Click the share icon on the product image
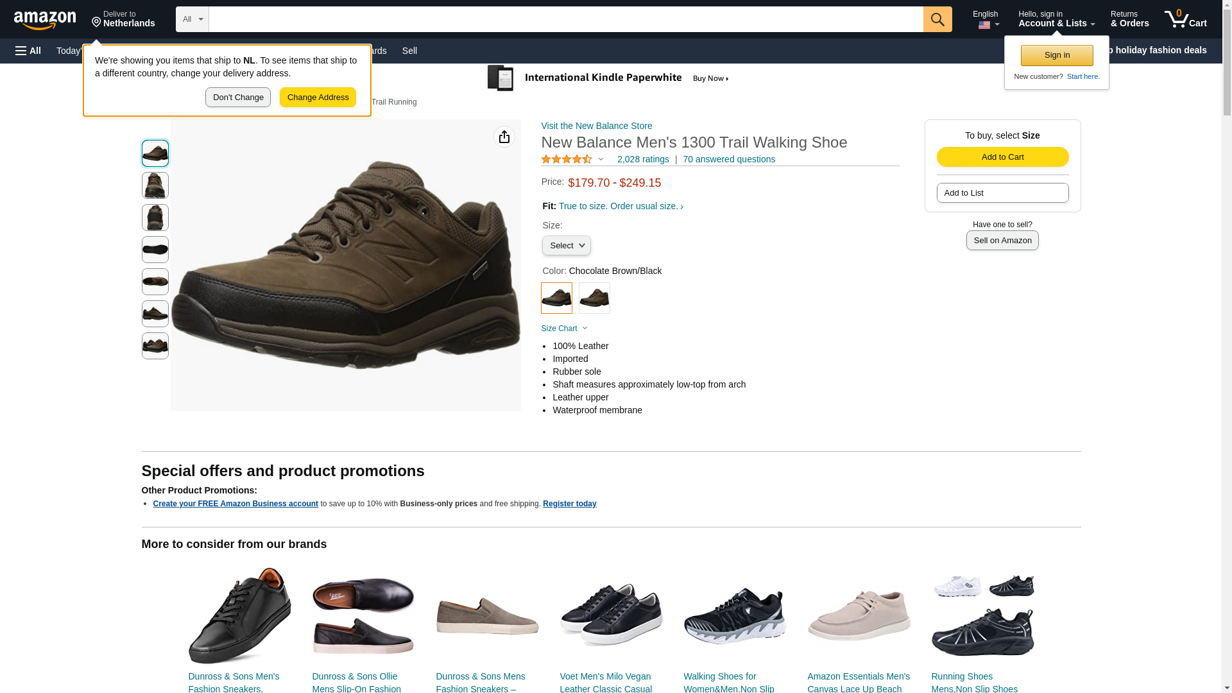1232x693 pixels. point(504,137)
